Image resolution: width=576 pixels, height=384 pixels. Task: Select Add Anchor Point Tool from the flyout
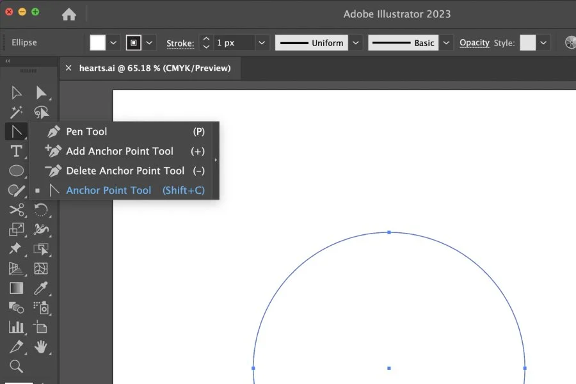click(x=120, y=151)
